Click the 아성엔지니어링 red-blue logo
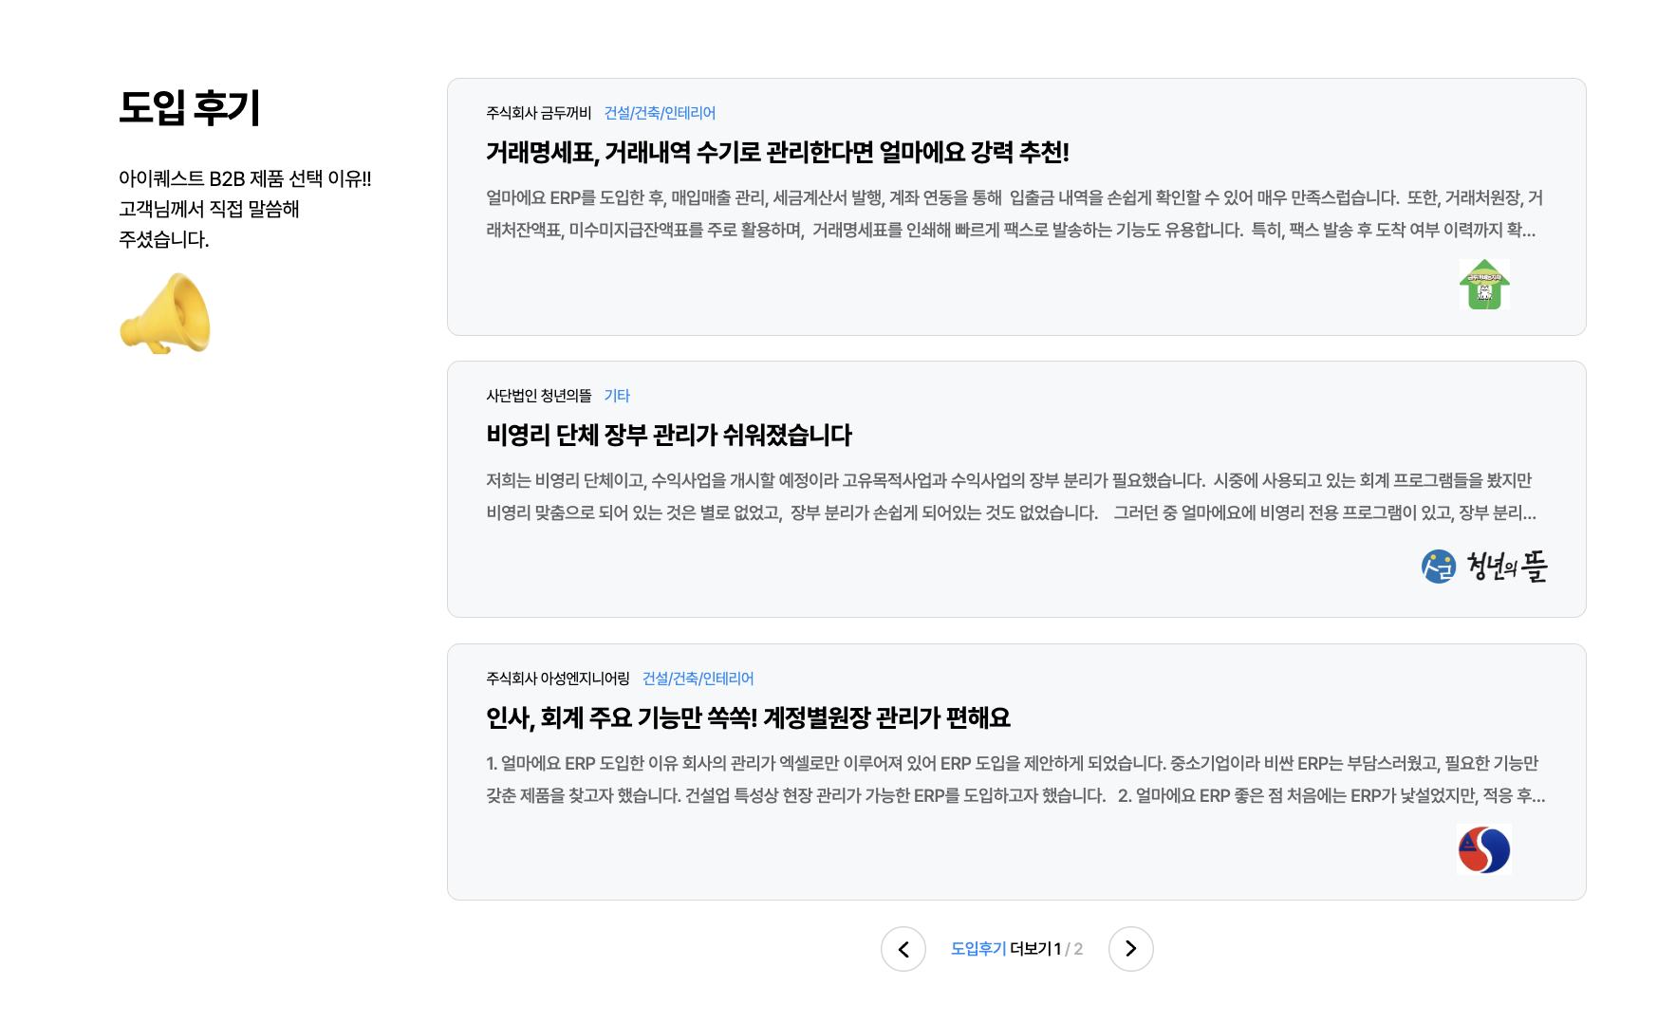The image size is (1657, 1023). tap(1483, 849)
